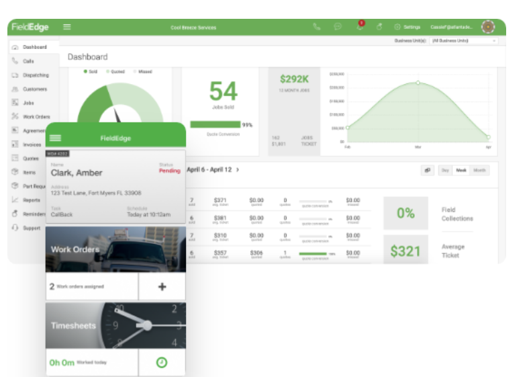Click the Invoices icon in sidebar
The image size is (531, 377).
point(15,144)
